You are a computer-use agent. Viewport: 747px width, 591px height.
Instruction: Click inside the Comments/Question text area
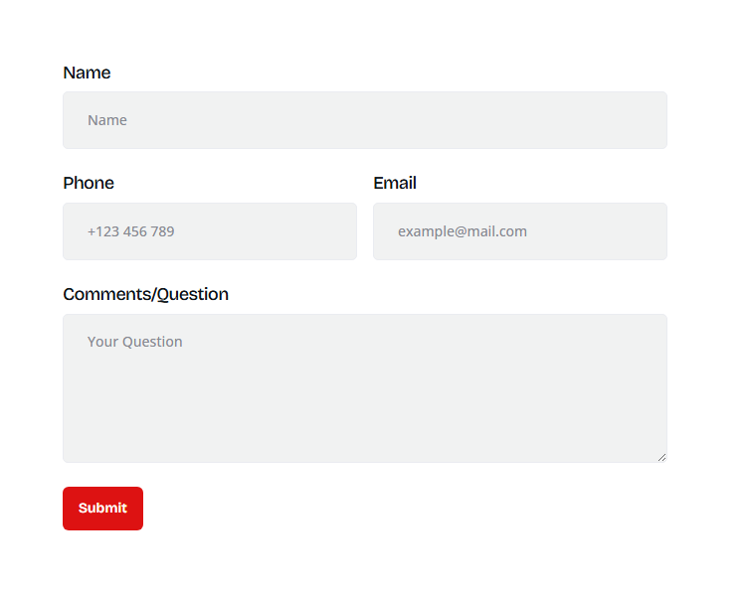tap(364, 388)
